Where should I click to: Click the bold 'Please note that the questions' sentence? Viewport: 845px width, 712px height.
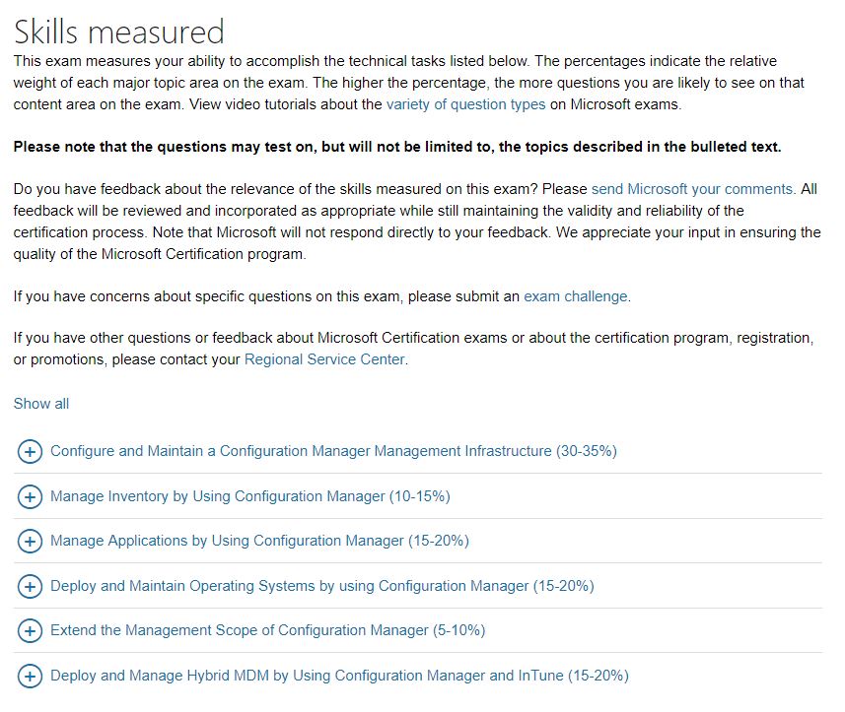click(x=397, y=147)
